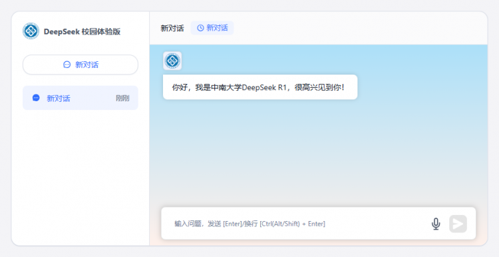
Task: Click the plain 新对话 title in header
Action: [x=172, y=29]
